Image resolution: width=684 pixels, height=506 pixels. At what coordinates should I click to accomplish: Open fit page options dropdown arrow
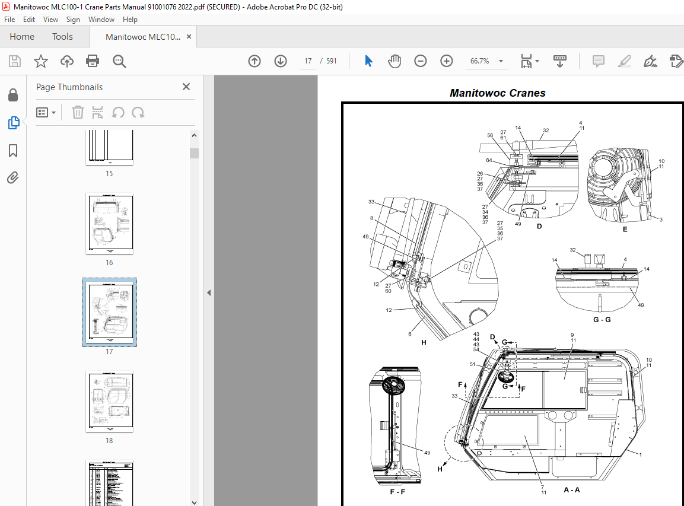click(537, 61)
